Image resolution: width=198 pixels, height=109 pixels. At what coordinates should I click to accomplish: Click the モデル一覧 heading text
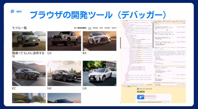[x=20, y=28]
